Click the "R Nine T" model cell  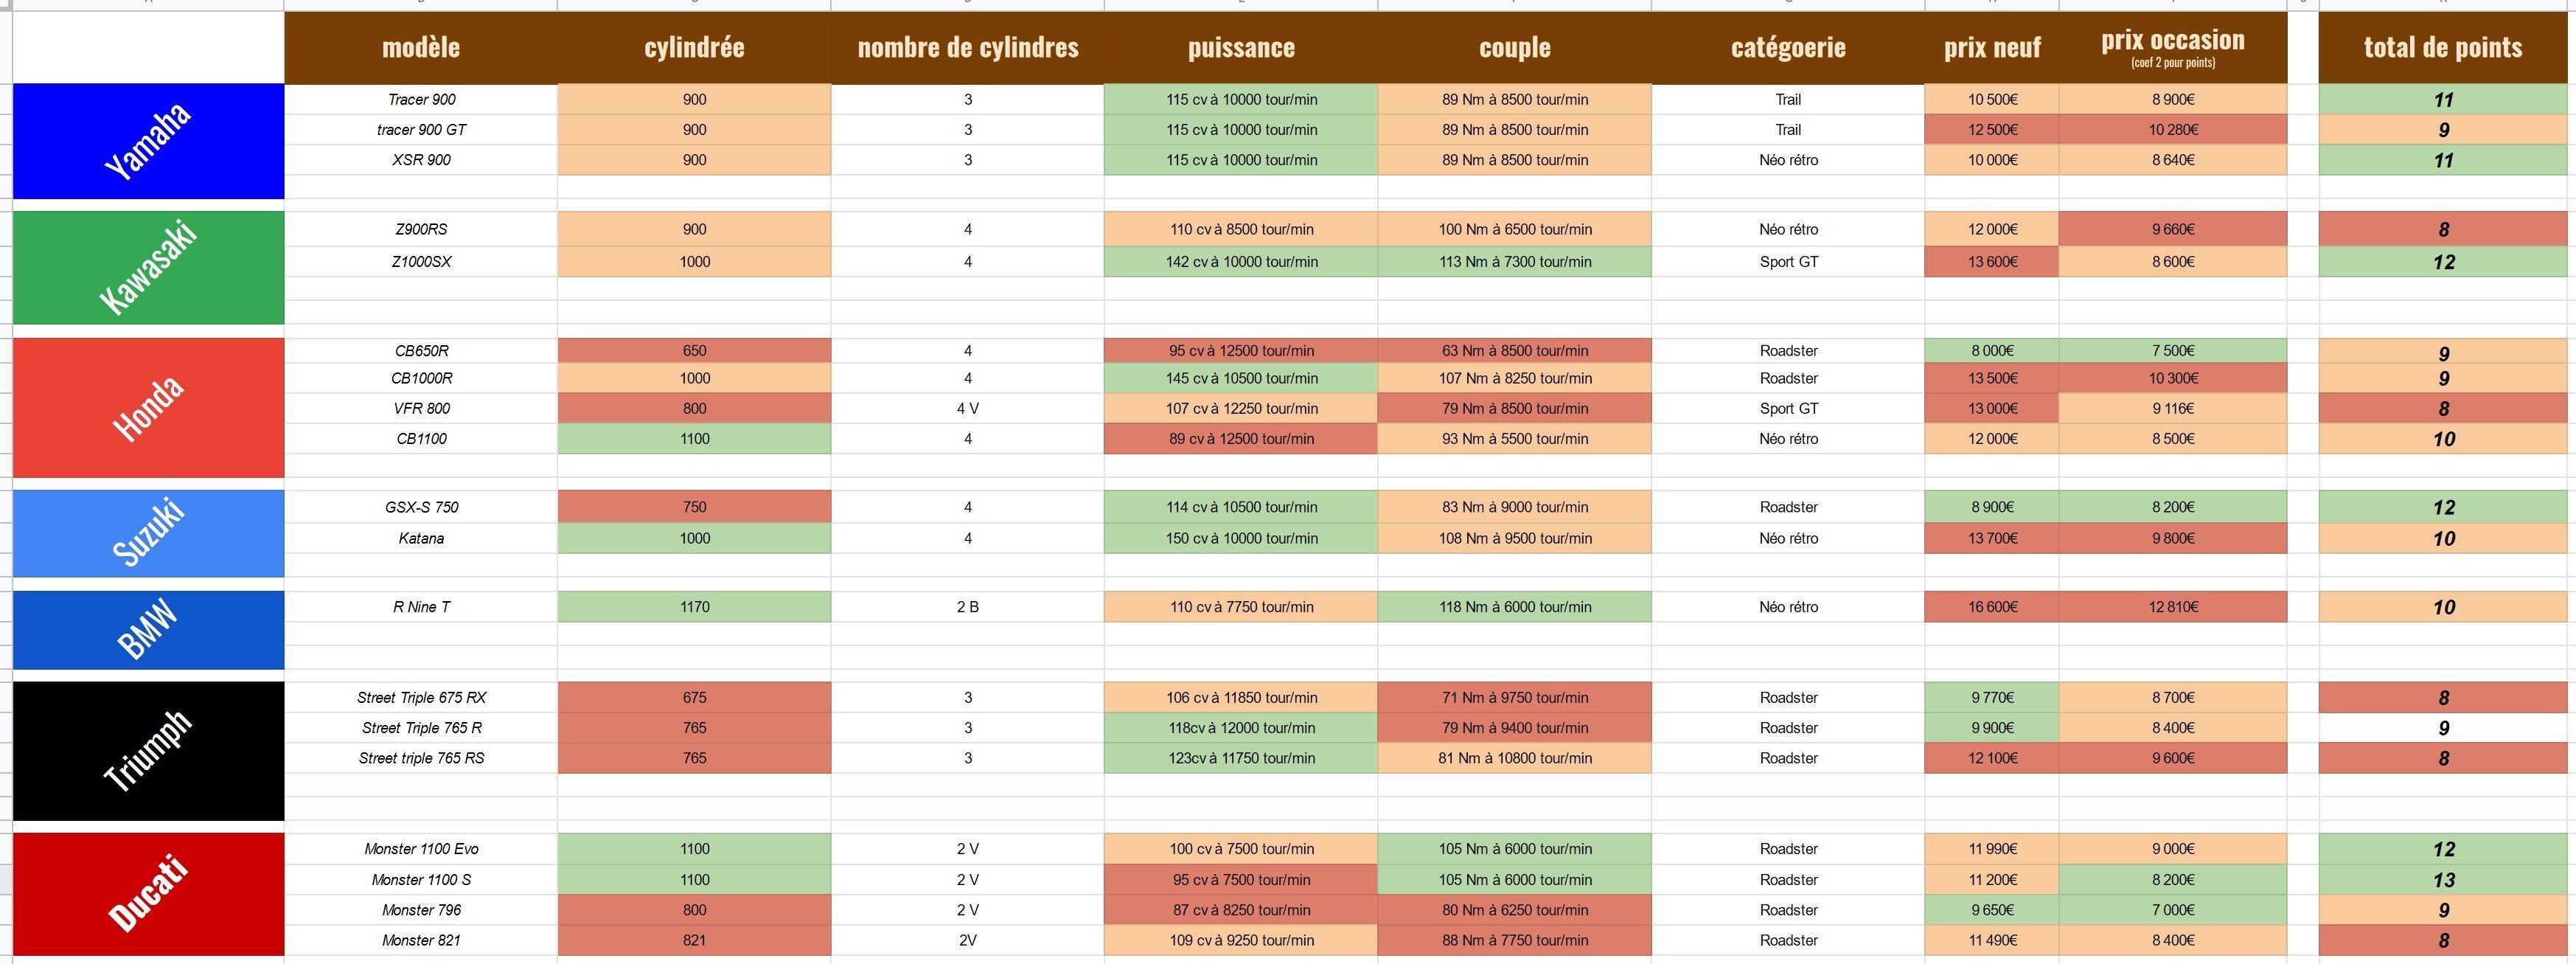point(421,607)
